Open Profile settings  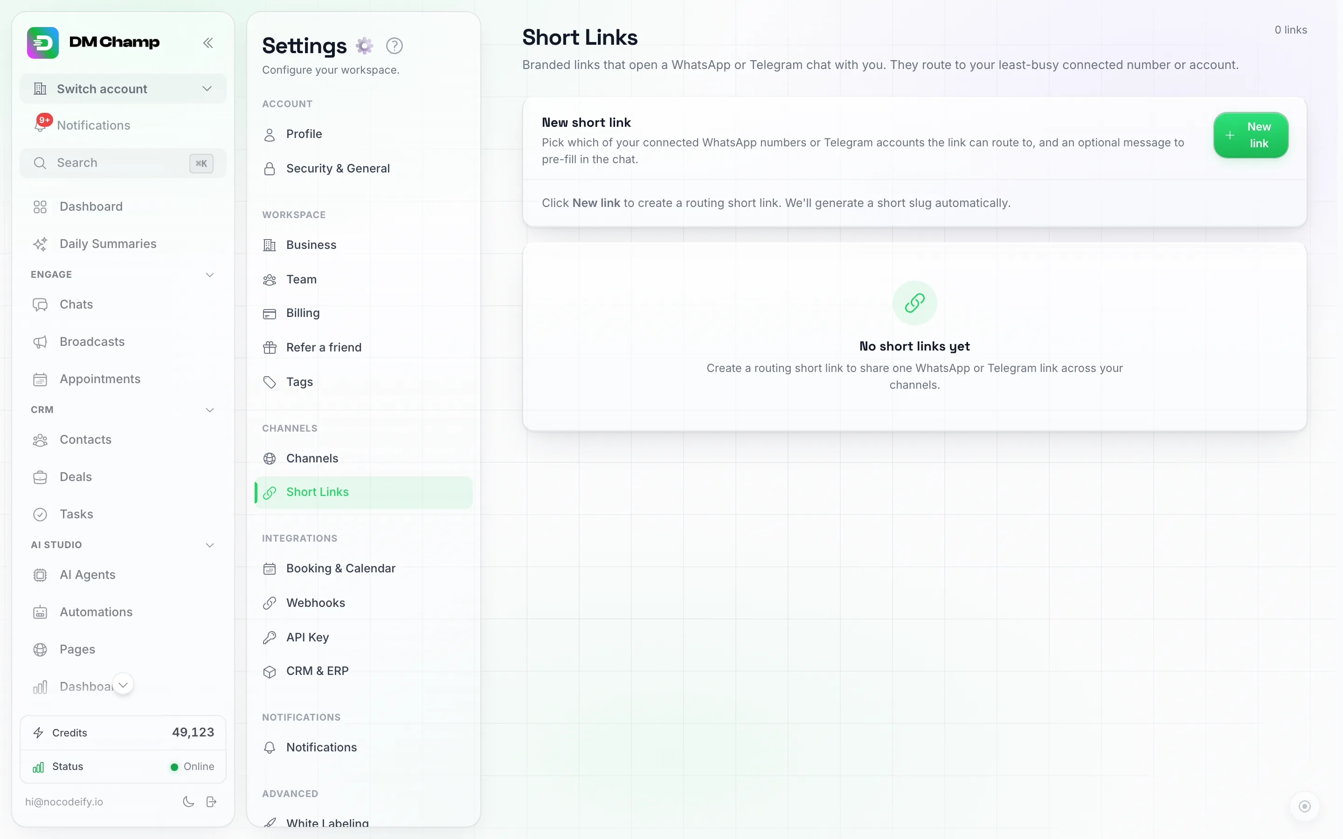(x=364, y=134)
